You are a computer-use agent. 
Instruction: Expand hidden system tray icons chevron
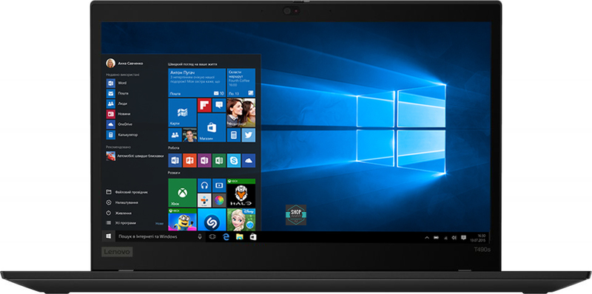427,237
